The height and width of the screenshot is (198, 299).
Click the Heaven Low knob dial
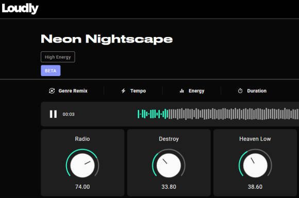click(x=255, y=165)
